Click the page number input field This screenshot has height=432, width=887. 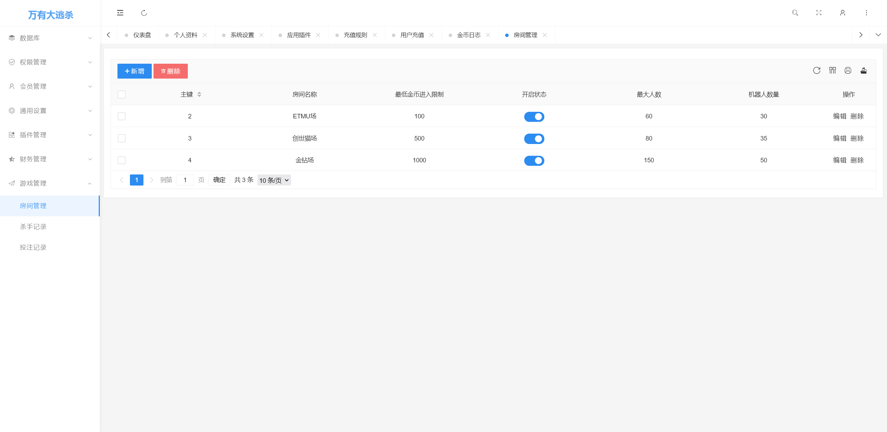pyautogui.click(x=185, y=180)
